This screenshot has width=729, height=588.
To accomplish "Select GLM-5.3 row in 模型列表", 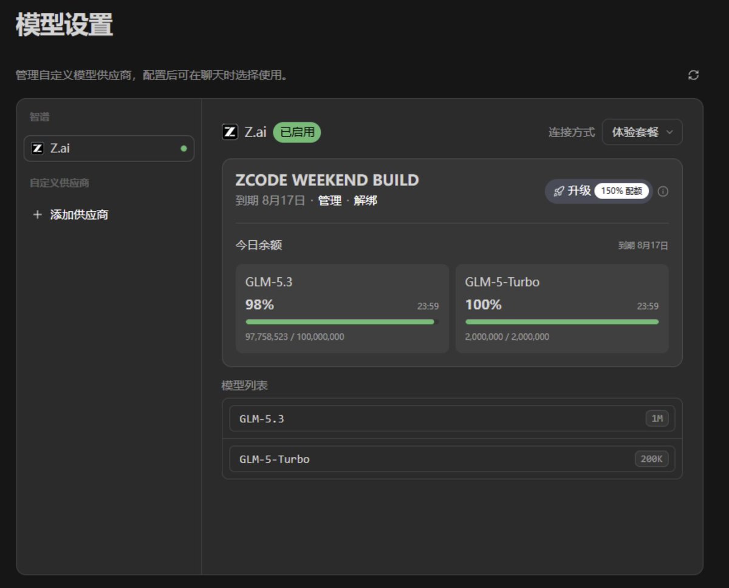I will click(452, 419).
